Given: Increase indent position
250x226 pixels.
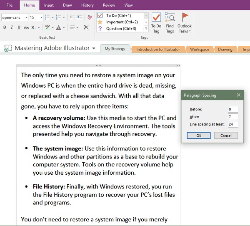Looking at the screenshot, I should pyautogui.click(x=80, y=17).
